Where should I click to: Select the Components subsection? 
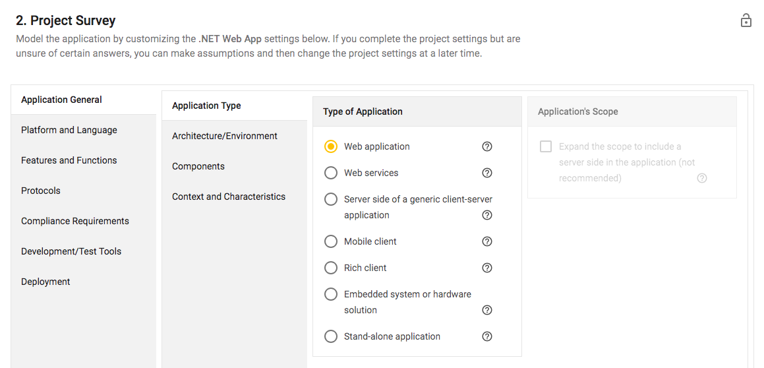[x=198, y=166]
